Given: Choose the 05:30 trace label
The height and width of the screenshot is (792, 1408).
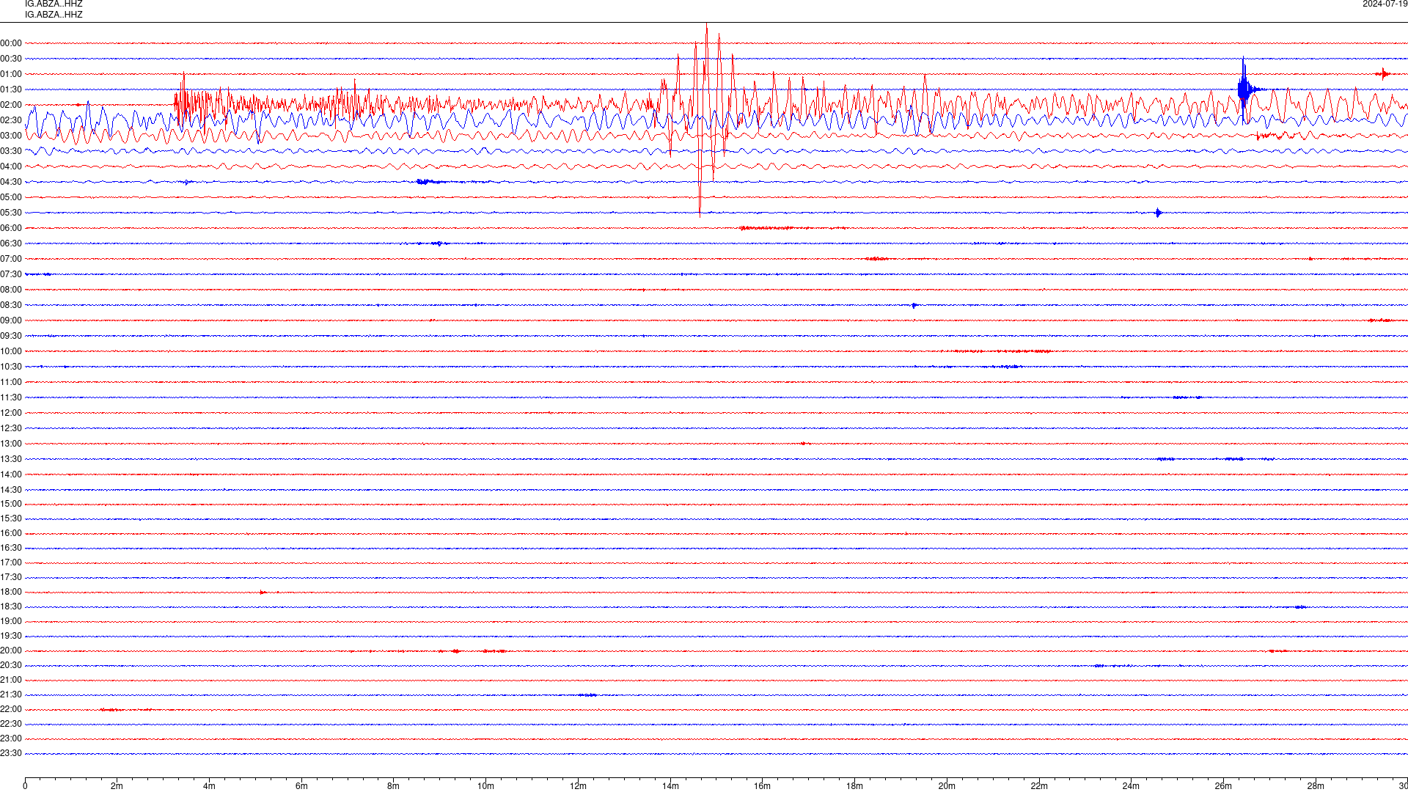Looking at the screenshot, I should [11, 213].
